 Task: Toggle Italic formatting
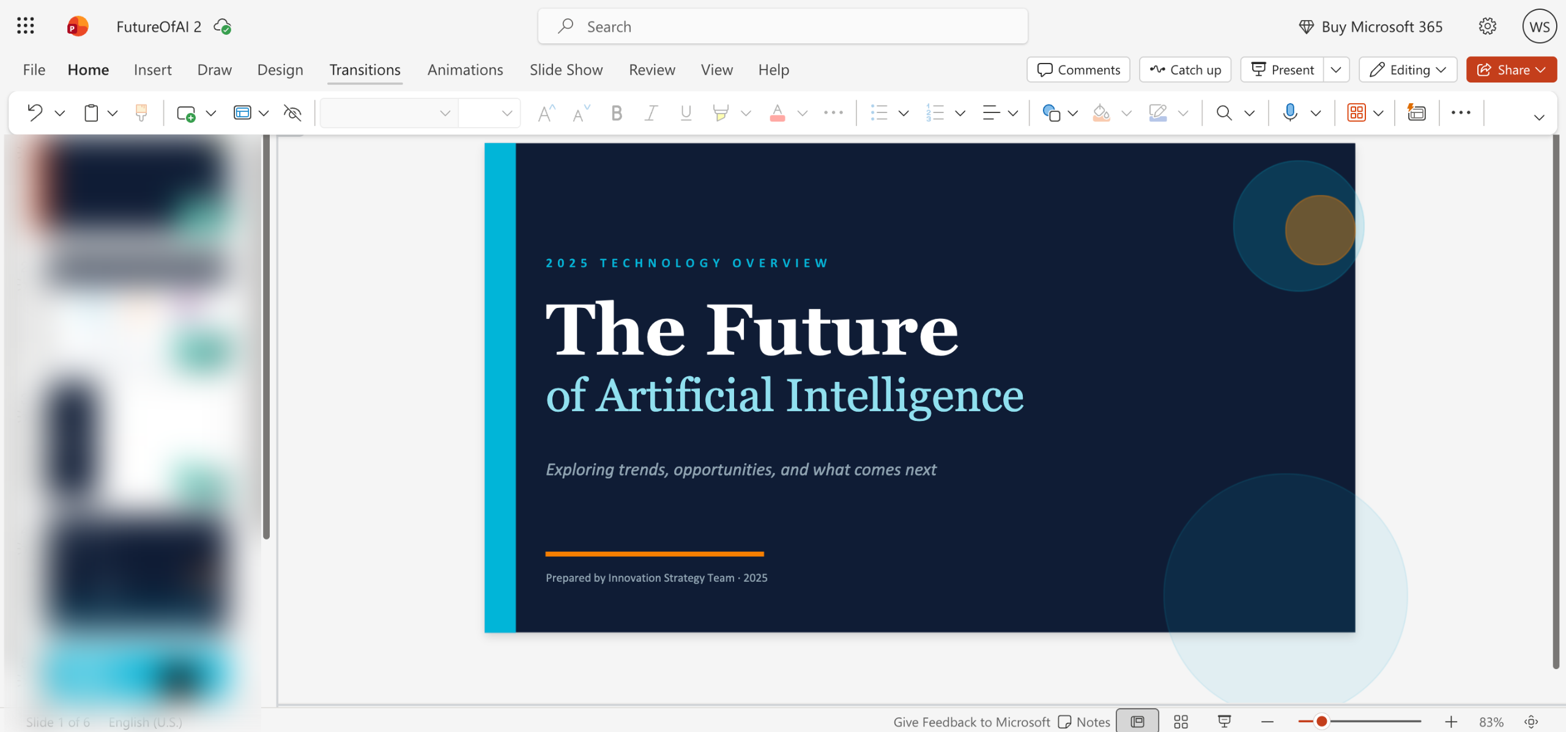(651, 112)
